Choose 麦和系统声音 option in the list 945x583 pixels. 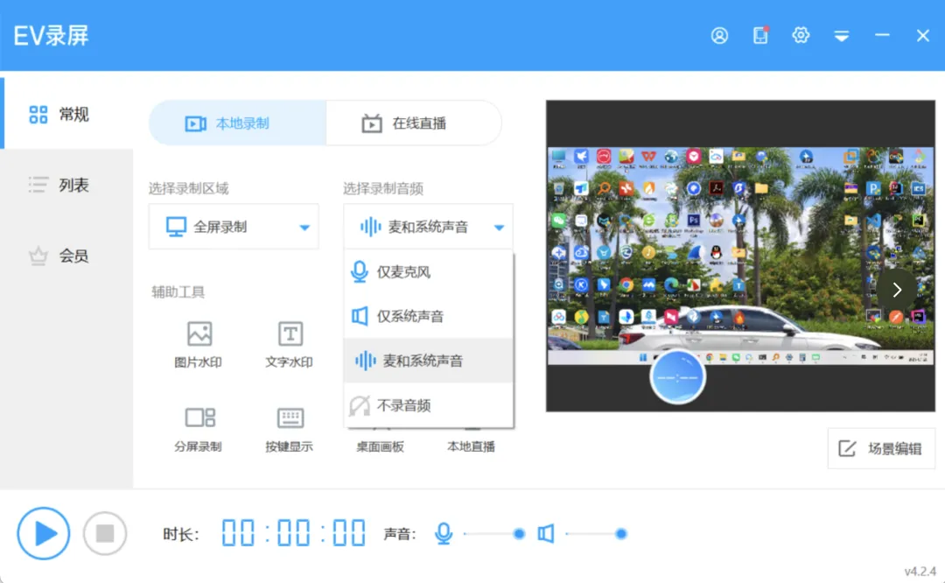429,361
